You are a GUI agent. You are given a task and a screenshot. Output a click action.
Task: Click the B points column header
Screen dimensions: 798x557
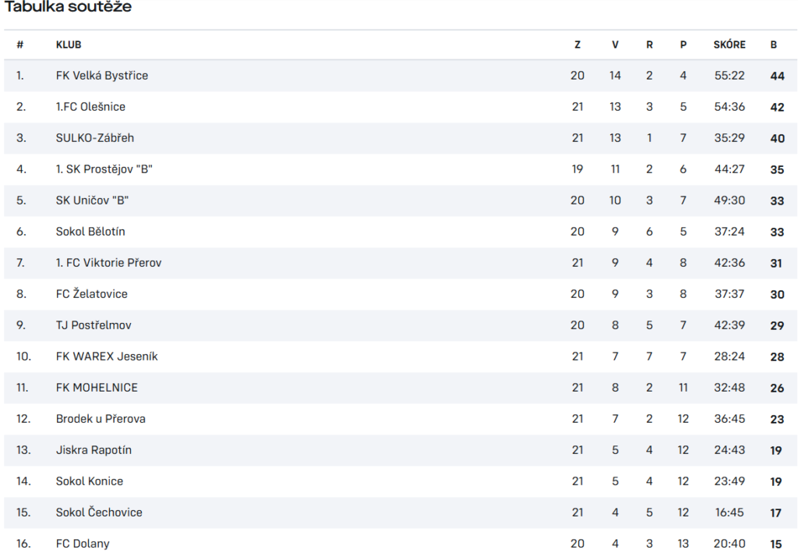point(774,44)
